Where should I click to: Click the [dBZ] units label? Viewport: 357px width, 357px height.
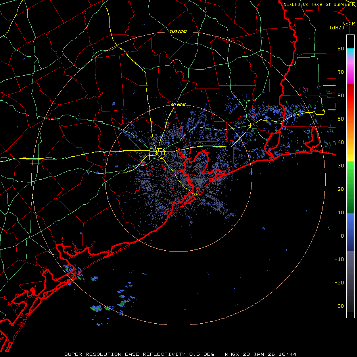pyautogui.click(x=337, y=27)
